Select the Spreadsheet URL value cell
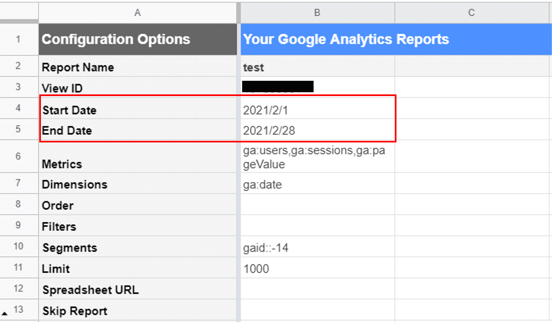Image resolution: width=553 pixels, height=322 pixels. pyautogui.click(x=317, y=290)
